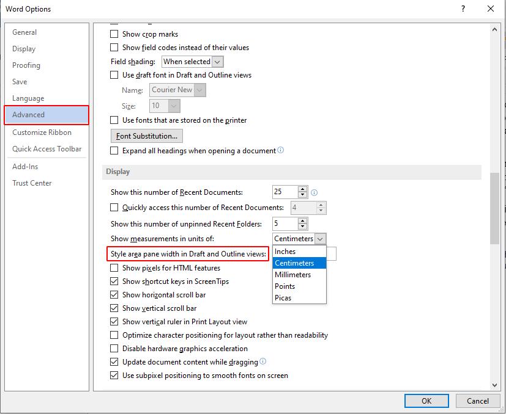Select the Advanced category
This screenshot has height=414, width=506.
click(x=47, y=115)
